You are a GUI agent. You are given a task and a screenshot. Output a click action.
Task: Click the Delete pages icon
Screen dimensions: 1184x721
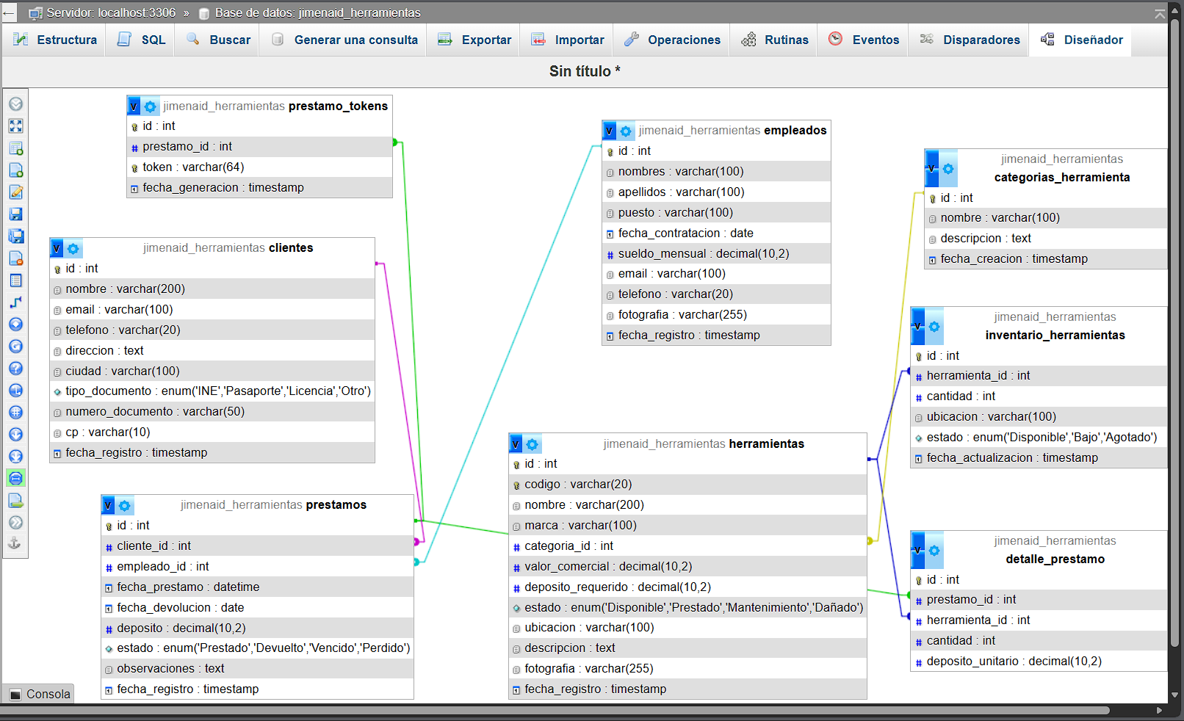15,258
